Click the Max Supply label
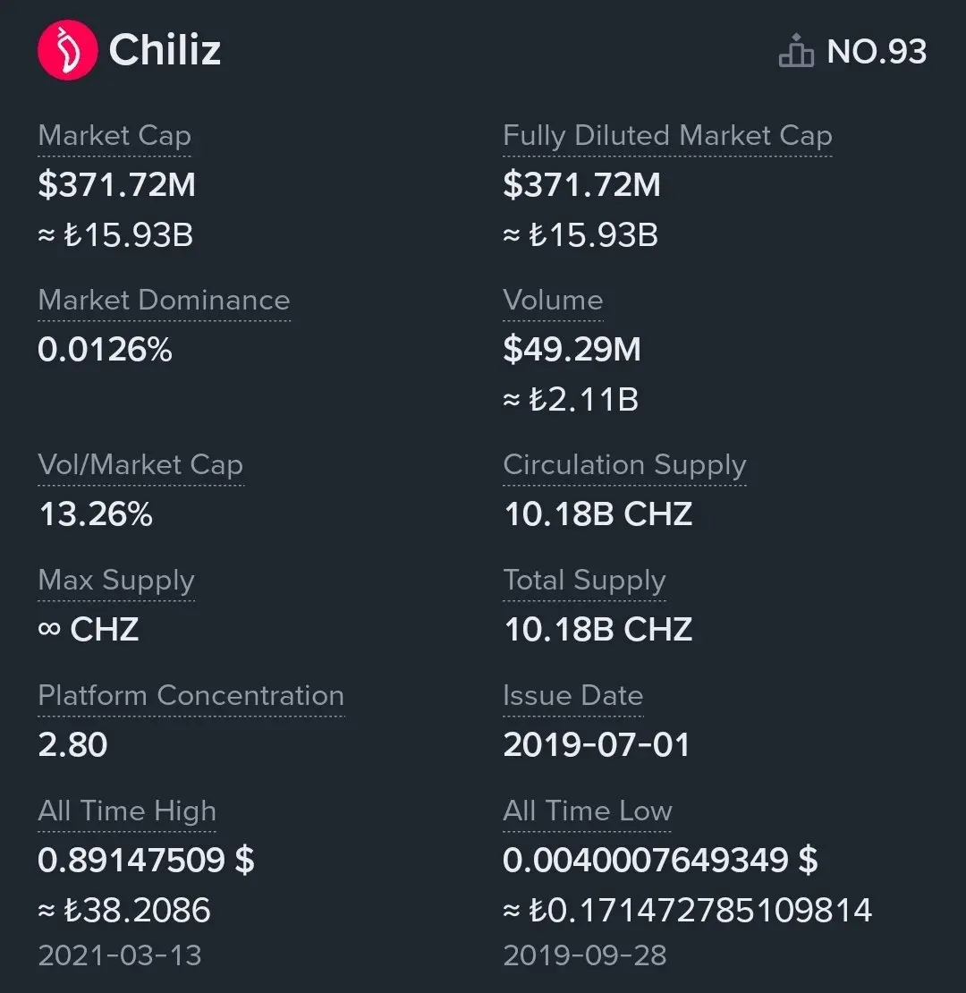This screenshot has height=993, width=966. pos(116,581)
